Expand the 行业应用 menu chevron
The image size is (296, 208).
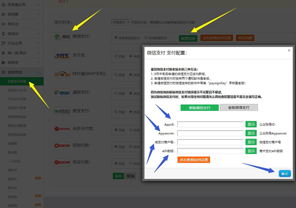tap(38, 43)
